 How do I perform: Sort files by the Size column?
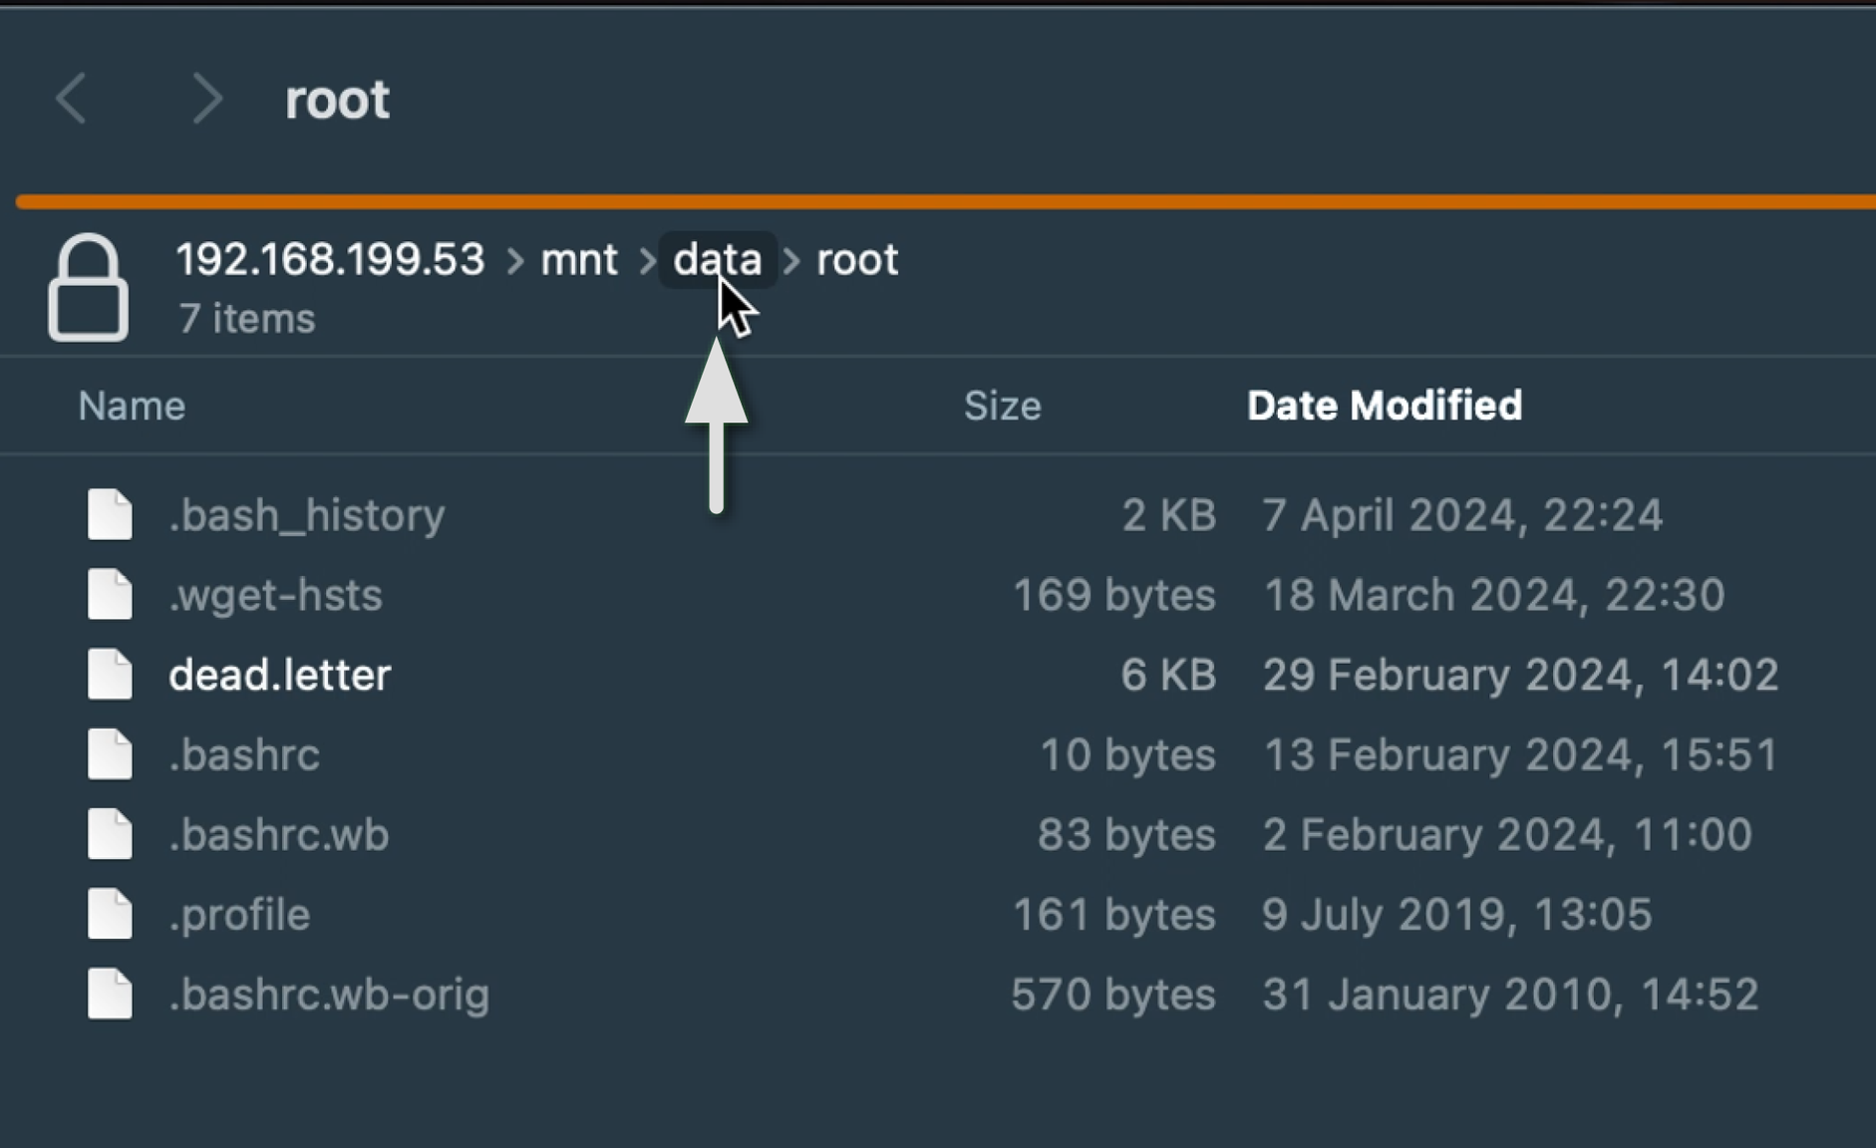pyautogui.click(x=1002, y=406)
